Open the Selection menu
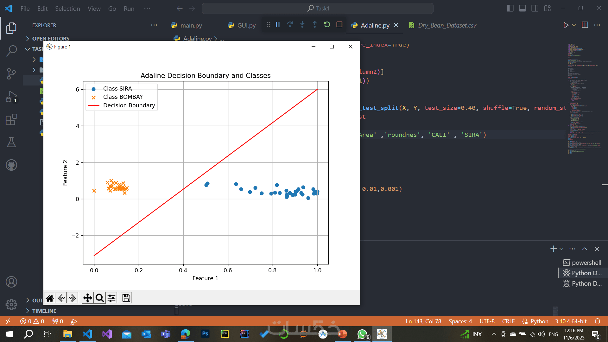 (x=67, y=9)
